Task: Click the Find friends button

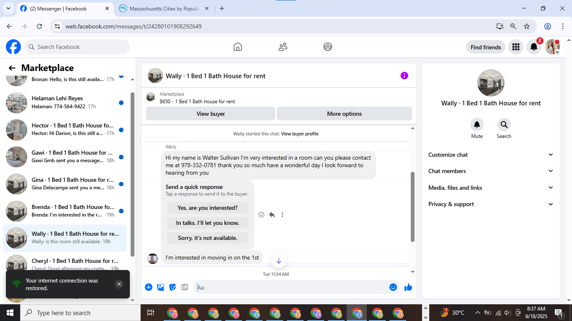Action: 486,47
